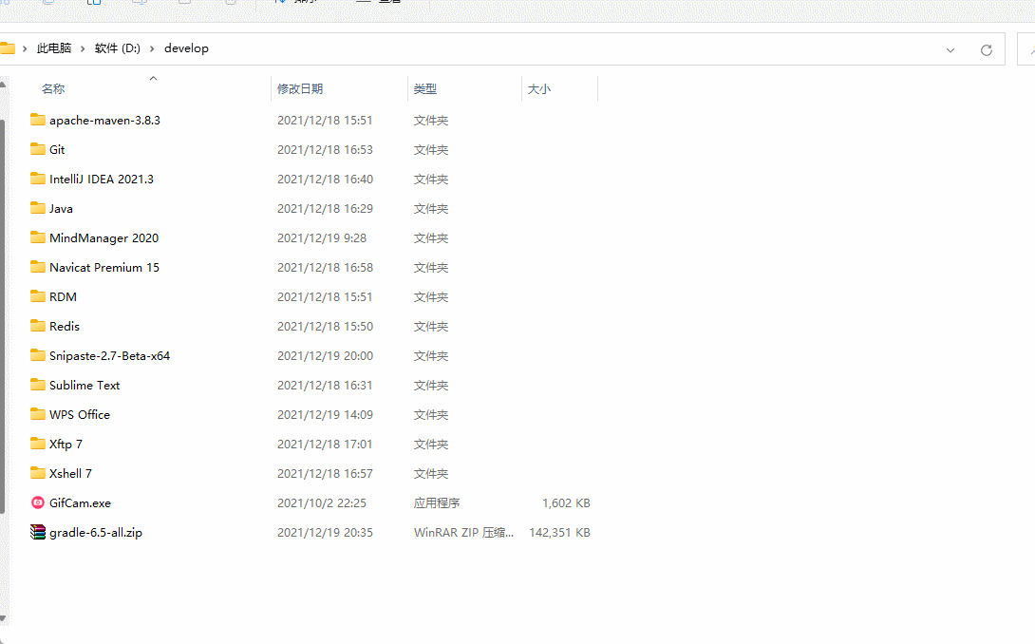Viewport: 1035px width, 644px height.
Task: Select the Snipaste-2.7-Beta-x64 folder icon
Action: [x=38, y=355]
